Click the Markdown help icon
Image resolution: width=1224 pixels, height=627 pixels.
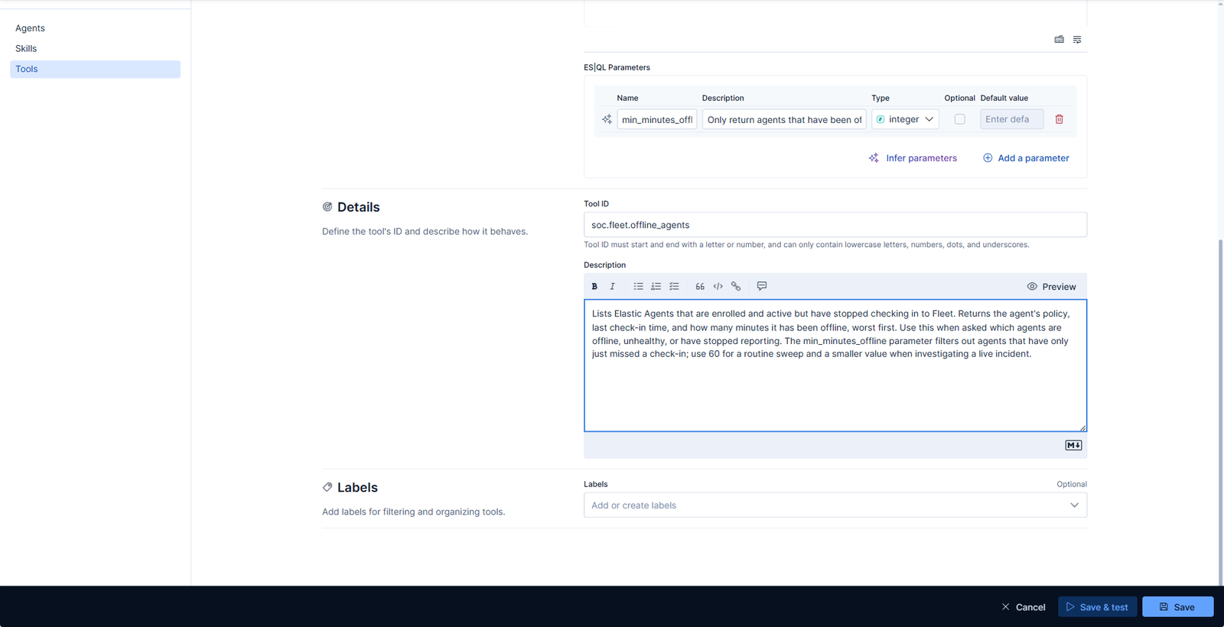1073,445
